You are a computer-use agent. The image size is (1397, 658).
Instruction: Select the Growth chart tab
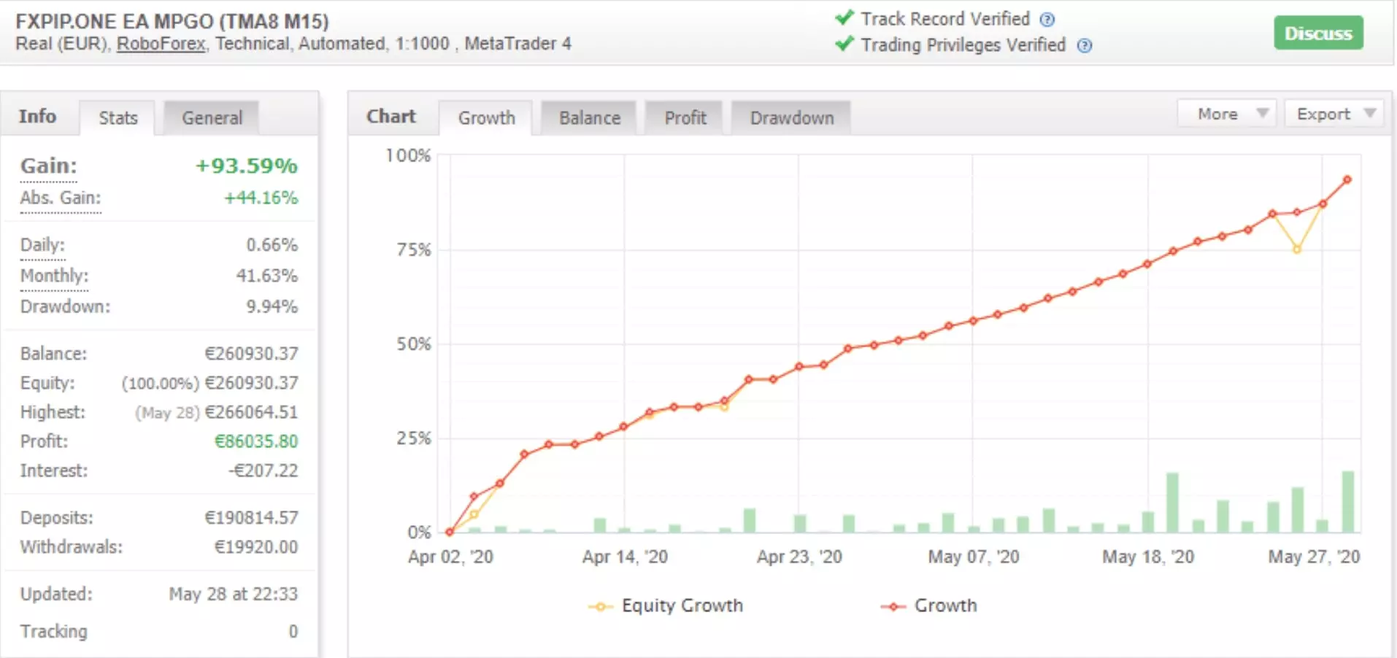point(486,118)
